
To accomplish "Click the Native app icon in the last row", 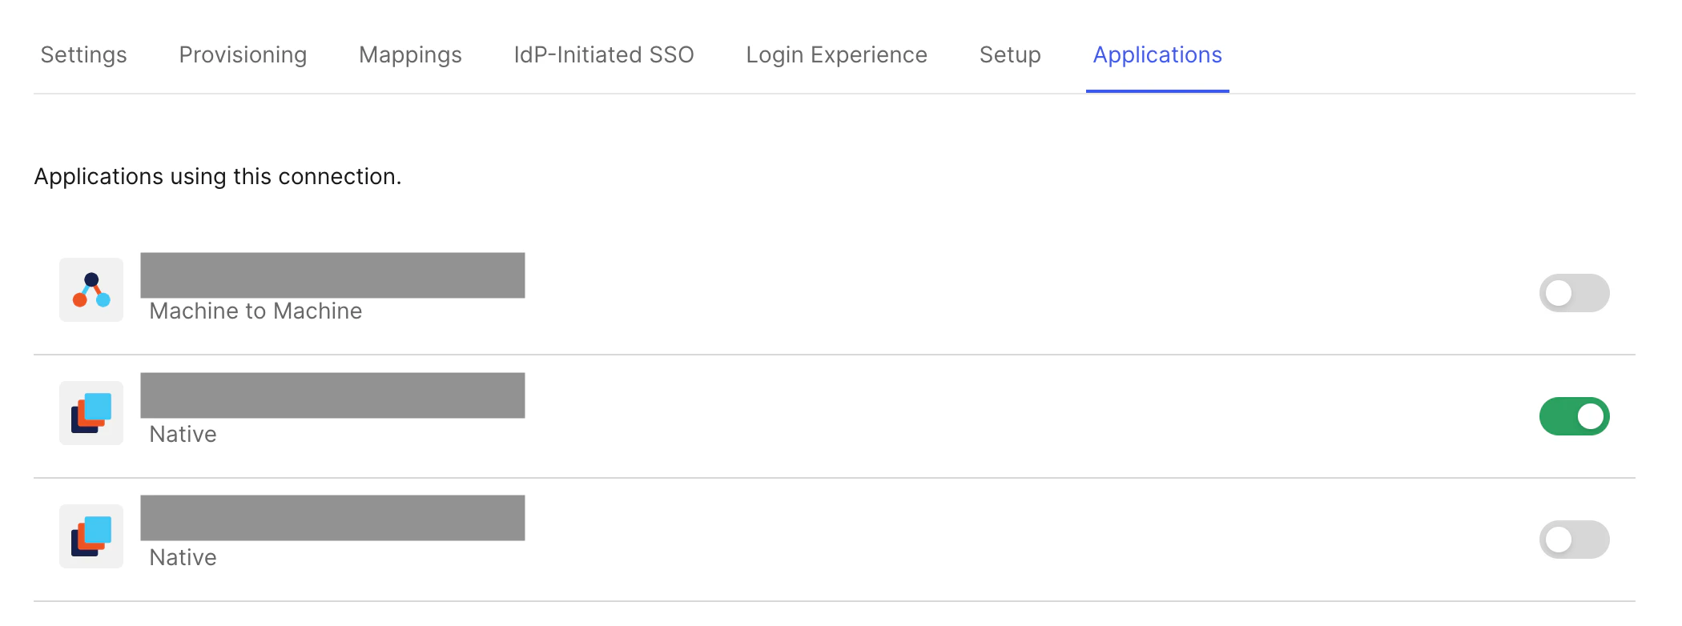I will point(91,536).
